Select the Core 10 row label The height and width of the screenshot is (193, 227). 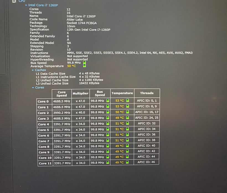(45, 157)
